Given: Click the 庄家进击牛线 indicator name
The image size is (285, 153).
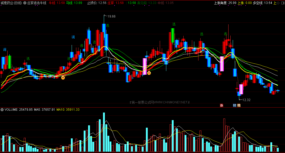Looking at the screenshot, I should click(x=37, y=3).
